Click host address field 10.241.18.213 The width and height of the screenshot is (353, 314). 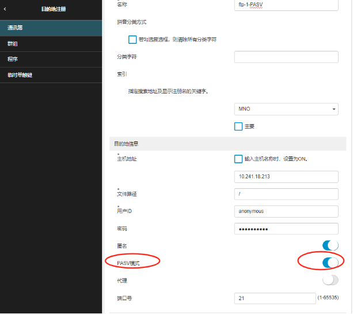click(286, 176)
